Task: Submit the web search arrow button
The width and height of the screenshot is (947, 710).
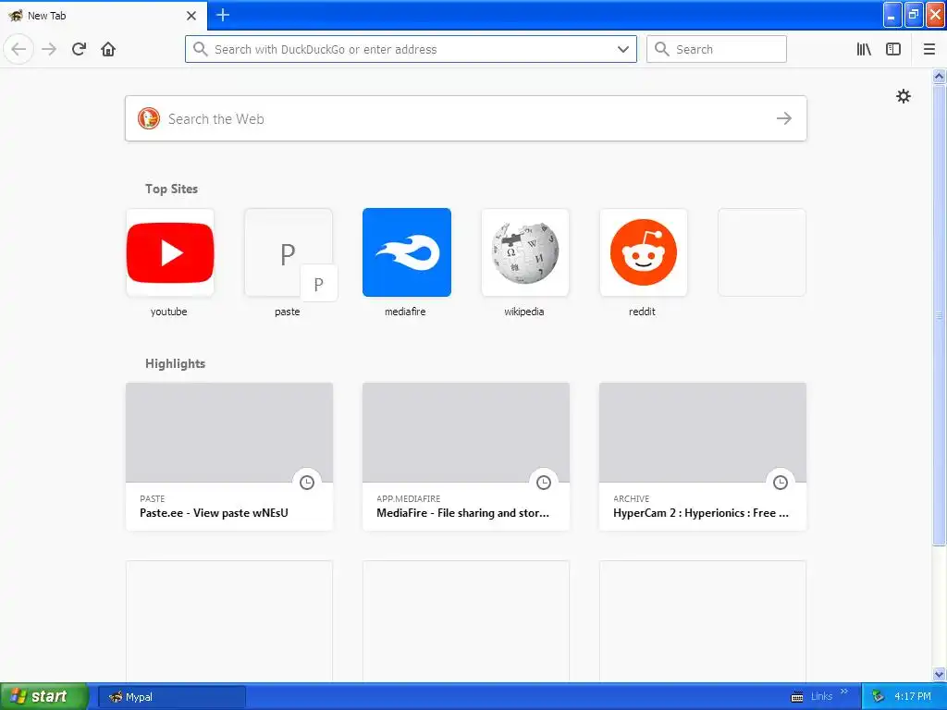Action: [784, 118]
